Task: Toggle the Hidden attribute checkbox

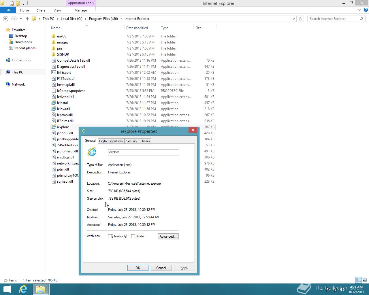Action: pos(133,236)
